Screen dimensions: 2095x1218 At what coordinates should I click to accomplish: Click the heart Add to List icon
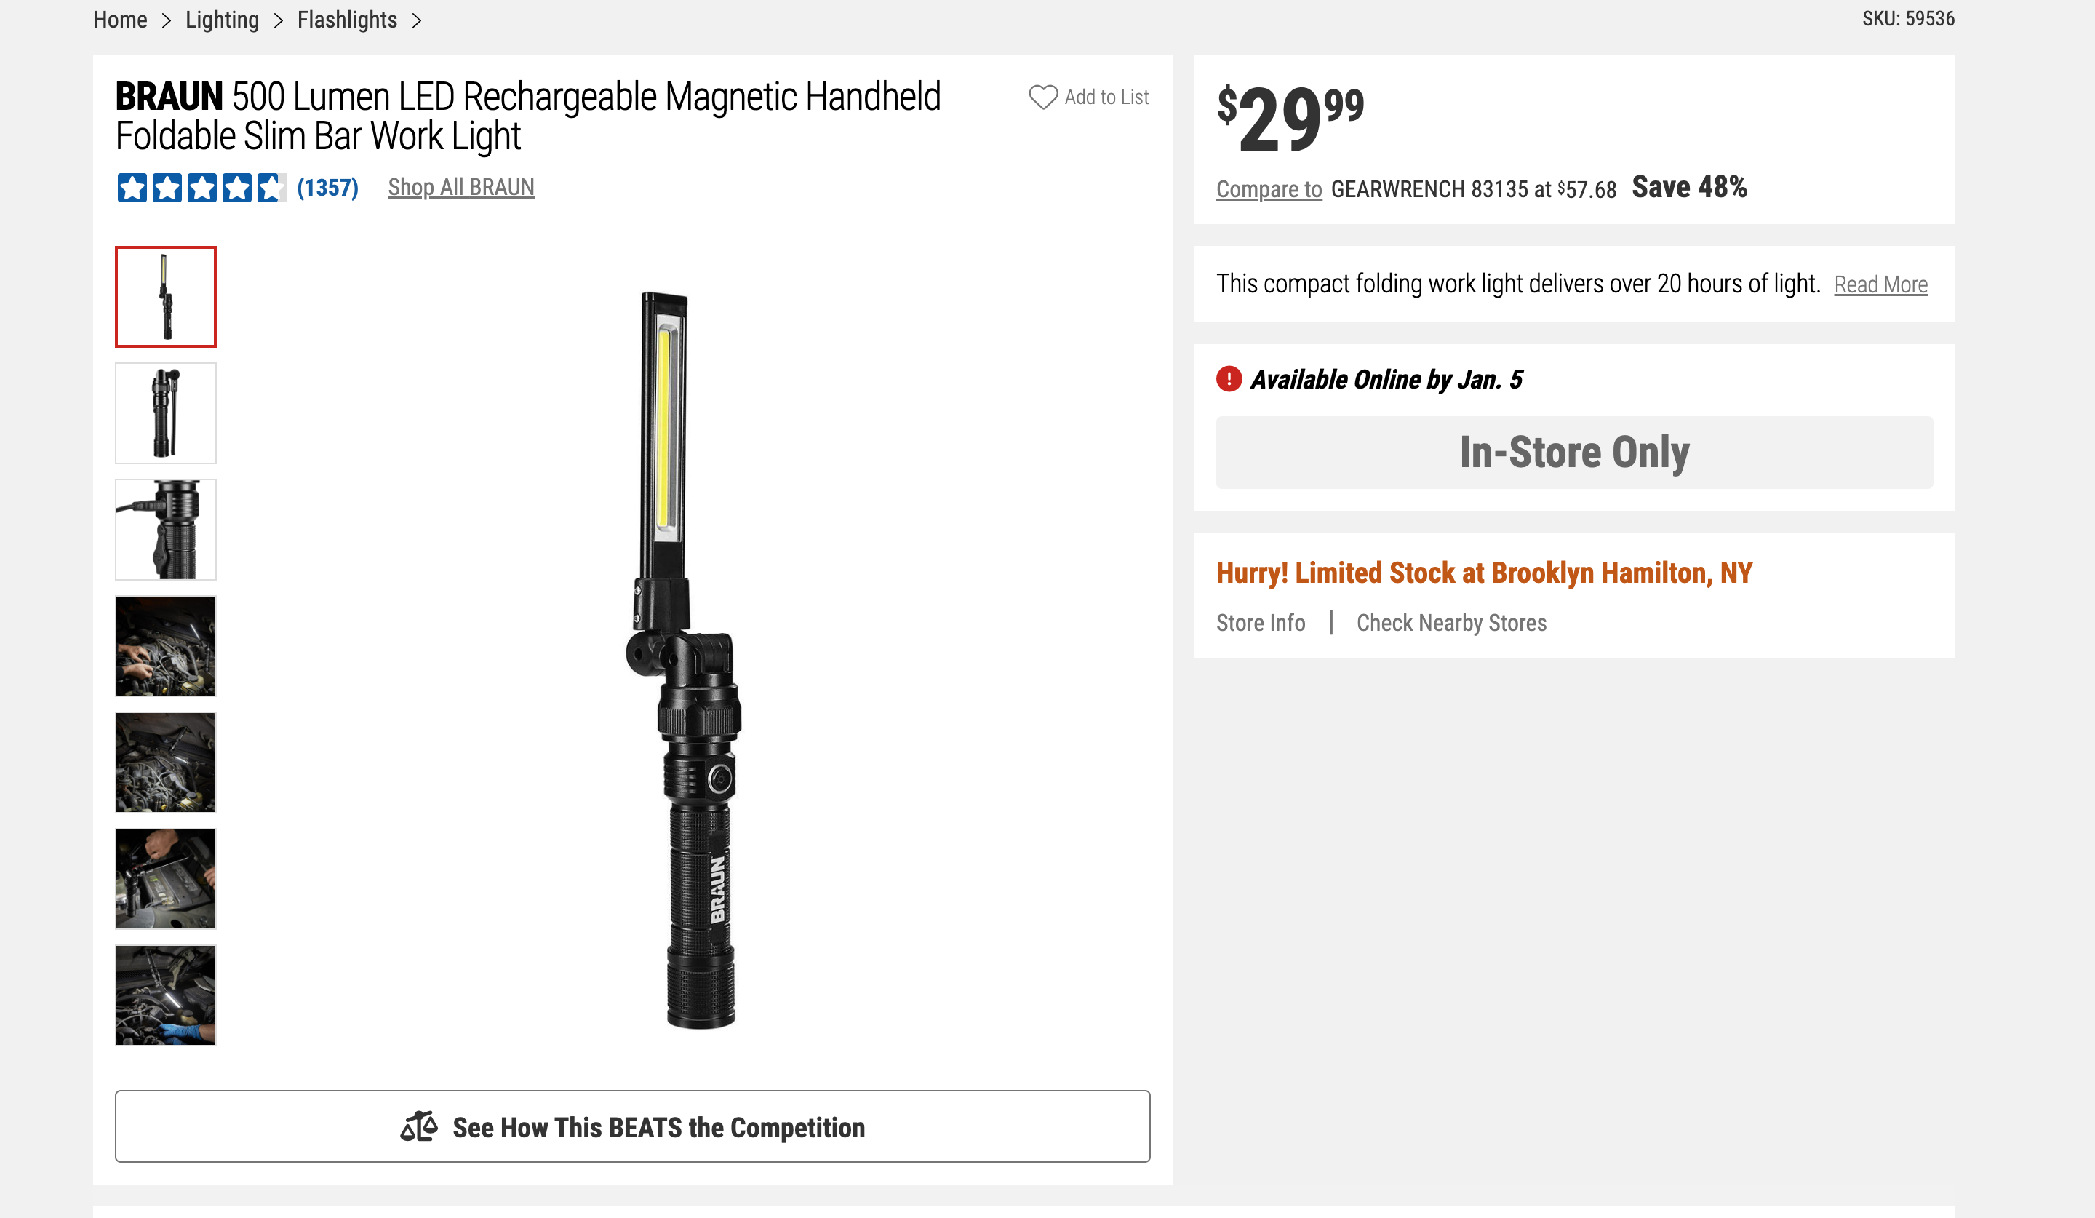(x=1042, y=97)
